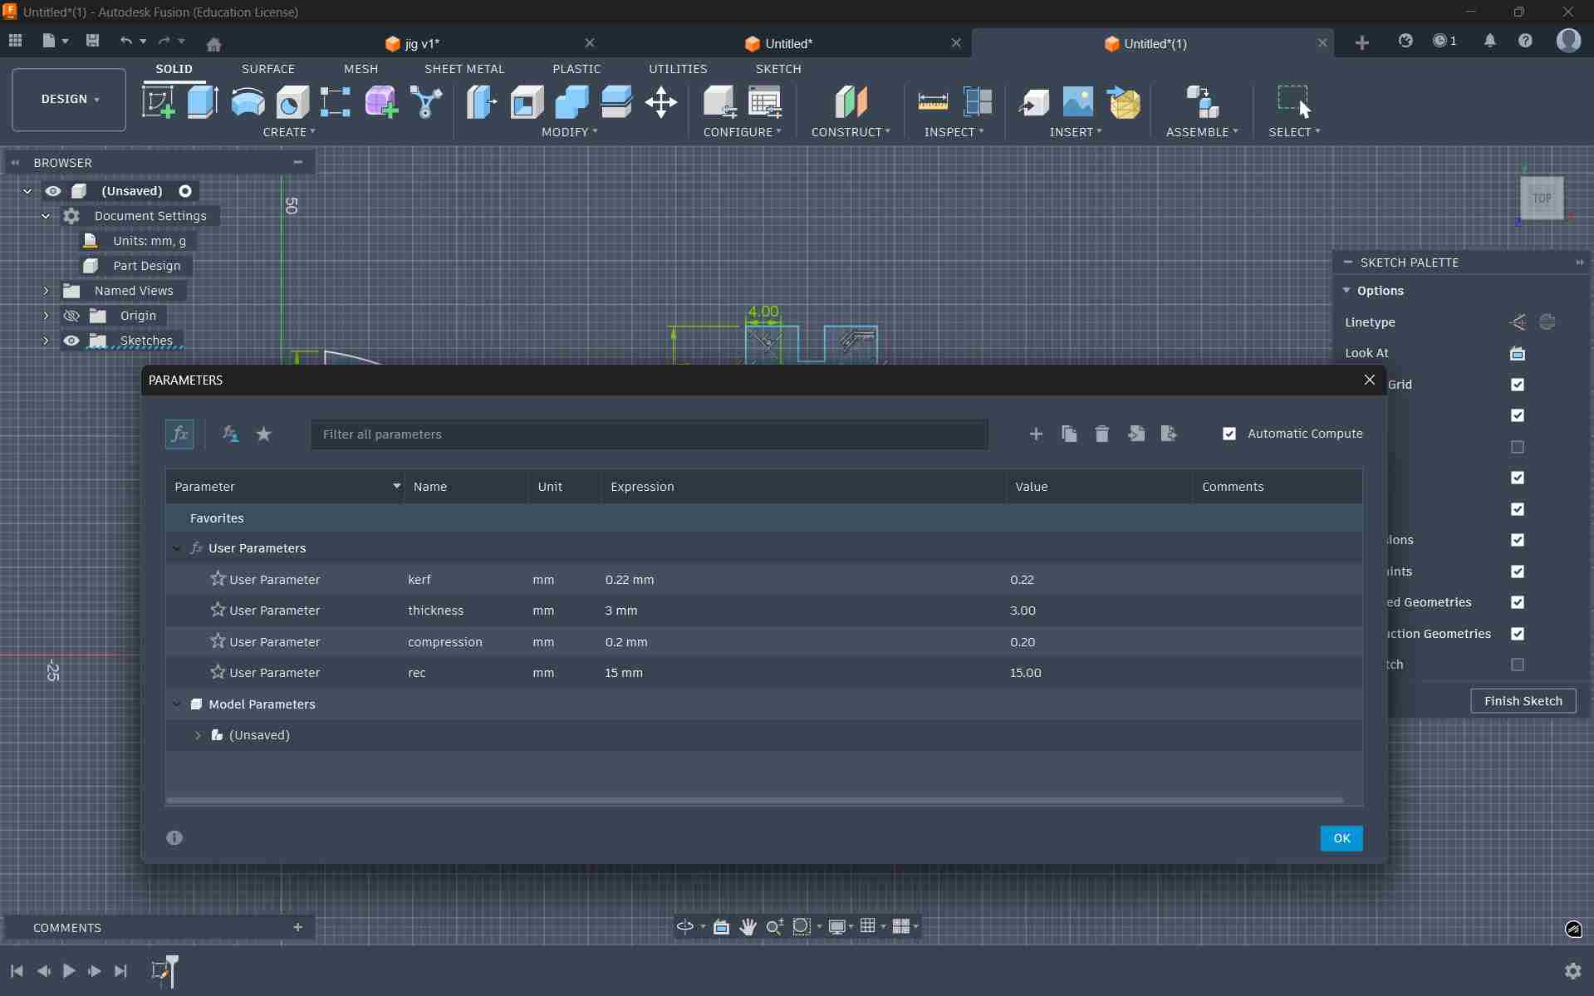Show favorites with the star filter icon
This screenshot has height=996, width=1594.
click(x=264, y=434)
